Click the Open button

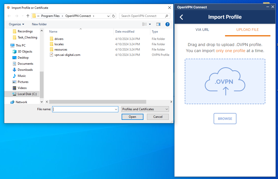point(132,117)
